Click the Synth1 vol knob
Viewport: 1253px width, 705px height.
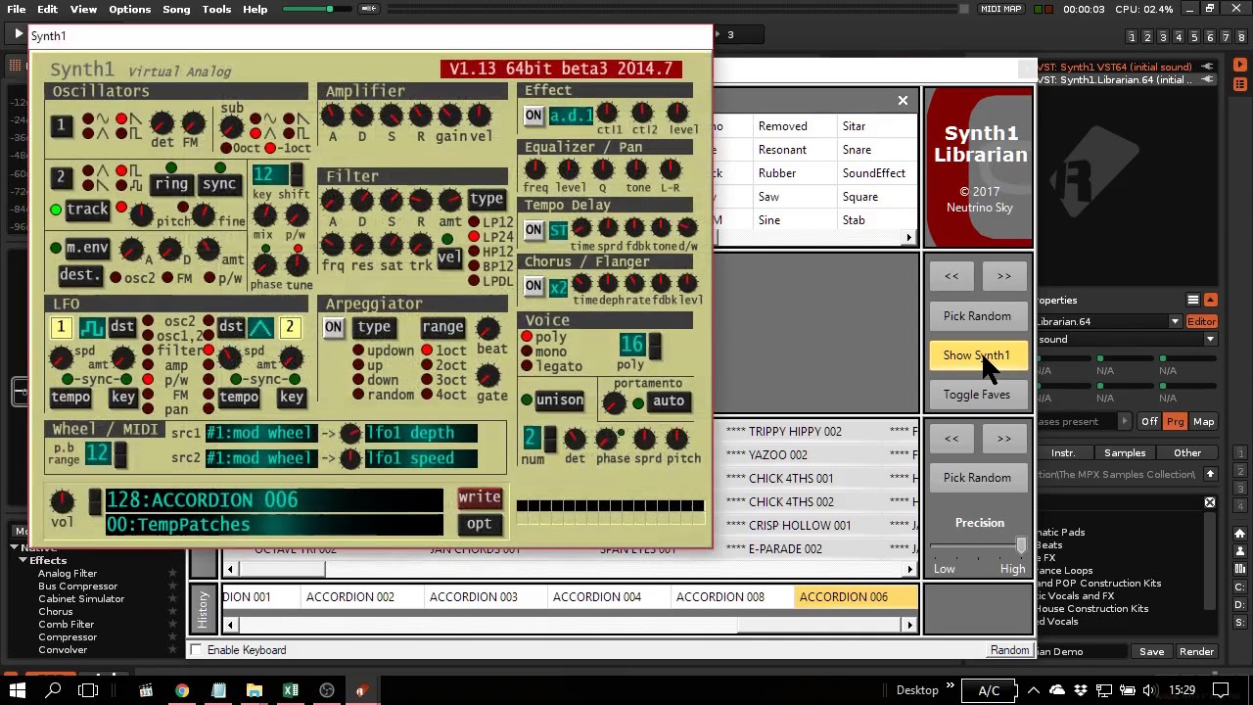coord(62,501)
